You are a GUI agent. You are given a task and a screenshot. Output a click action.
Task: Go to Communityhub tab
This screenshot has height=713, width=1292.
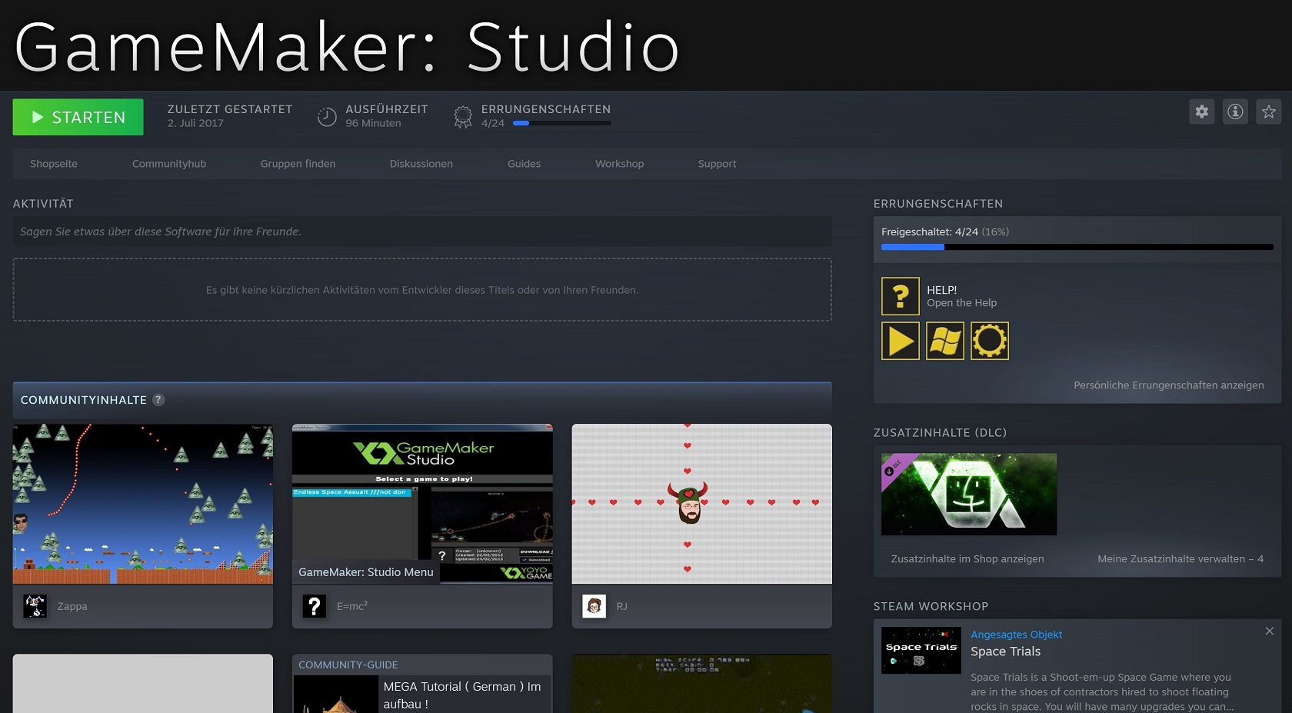pyautogui.click(x=169, y=164)
